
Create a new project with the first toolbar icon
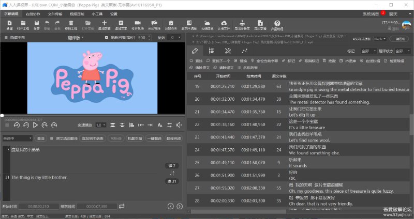coord(9,25)
